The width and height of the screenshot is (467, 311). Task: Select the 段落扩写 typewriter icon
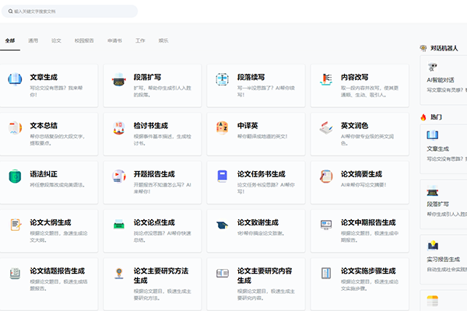[118, 79]
